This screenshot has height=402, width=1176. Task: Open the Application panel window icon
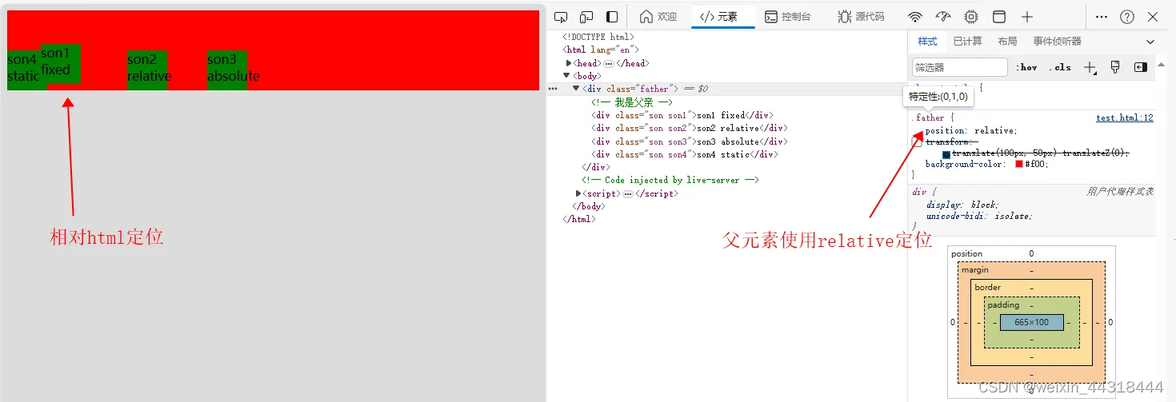999,17
